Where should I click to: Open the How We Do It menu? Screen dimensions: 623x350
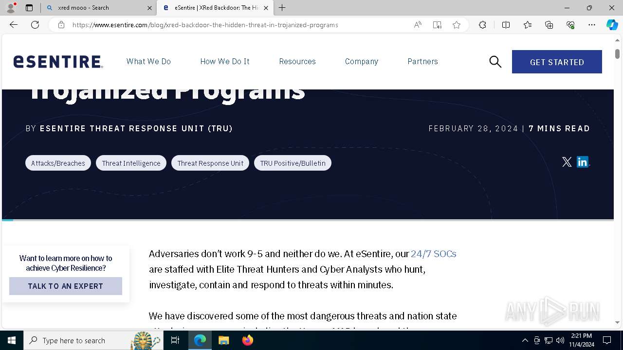(225, 61)
